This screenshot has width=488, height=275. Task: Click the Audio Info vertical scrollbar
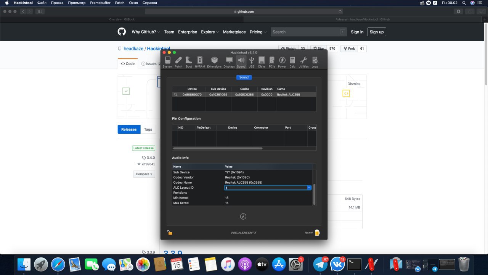click(x=314, y=194)
